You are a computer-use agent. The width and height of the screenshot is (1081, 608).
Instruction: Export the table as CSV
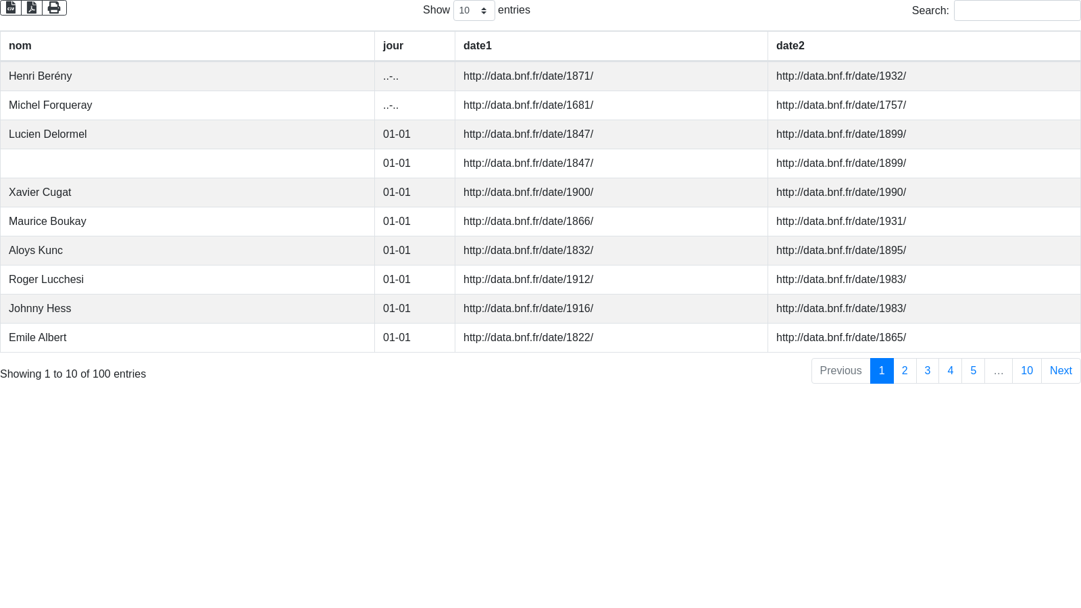(11, 7)
